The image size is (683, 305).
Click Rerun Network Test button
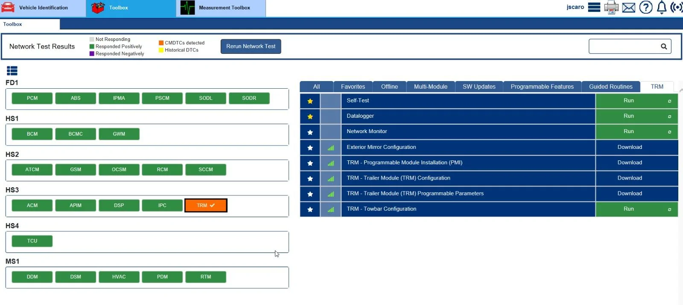click(x=251, y=46)
